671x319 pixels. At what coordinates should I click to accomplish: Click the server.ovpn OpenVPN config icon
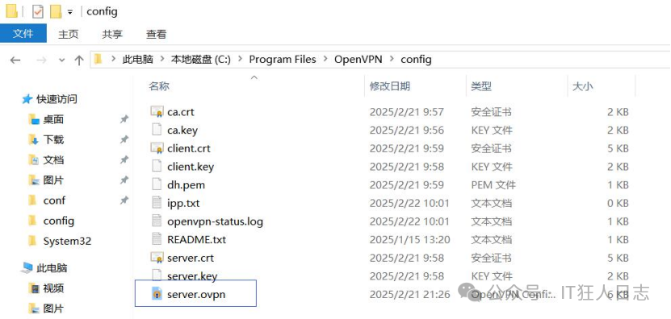click(157, 294)
